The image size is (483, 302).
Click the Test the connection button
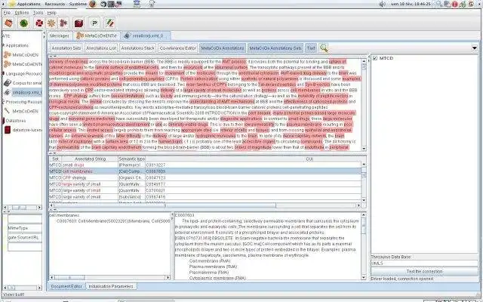424,272
